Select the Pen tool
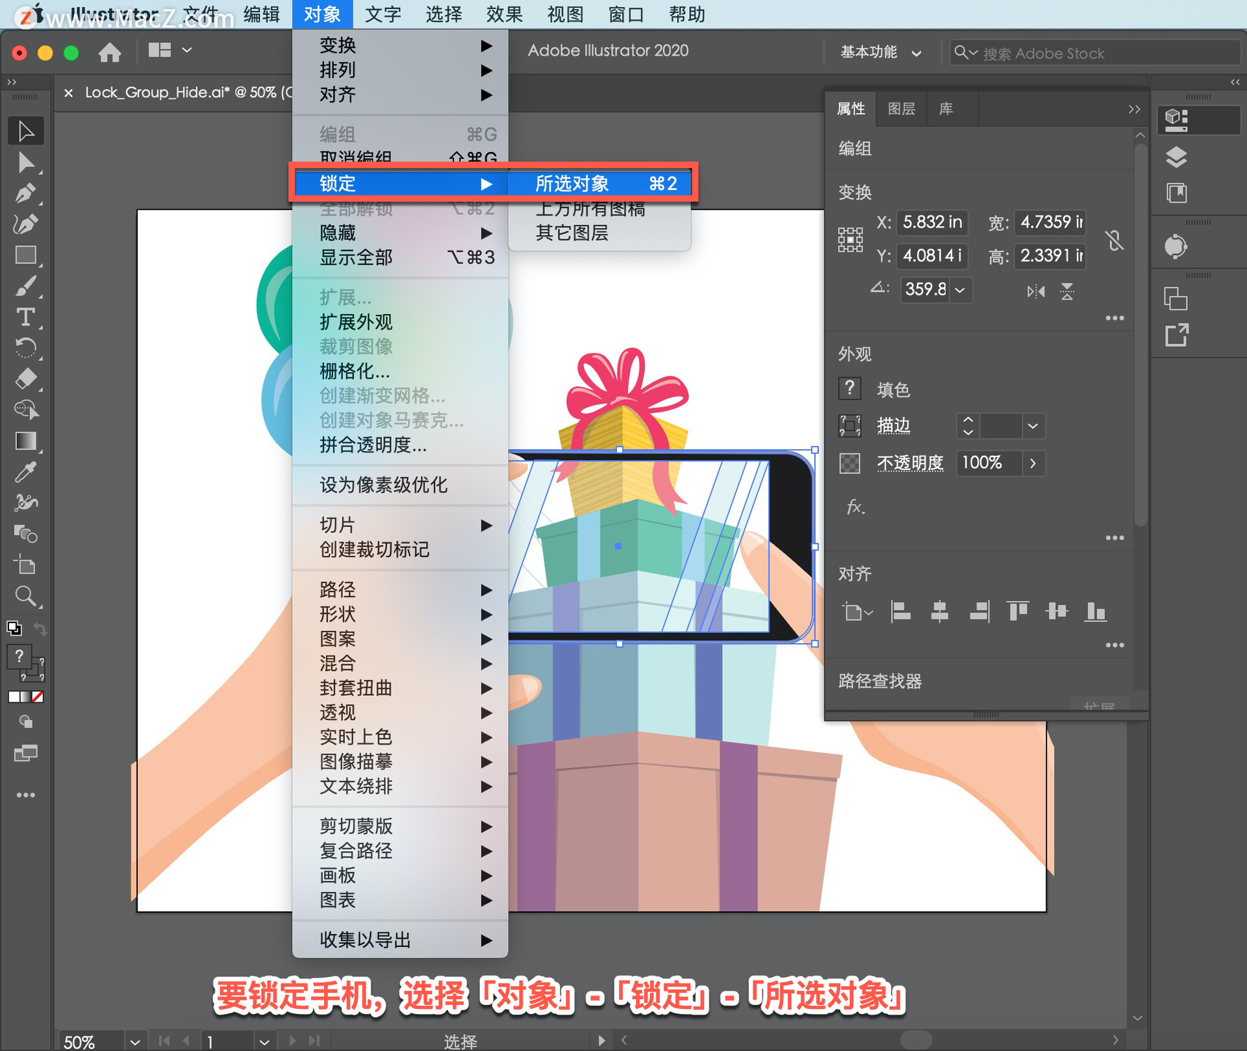 [26, 193]
